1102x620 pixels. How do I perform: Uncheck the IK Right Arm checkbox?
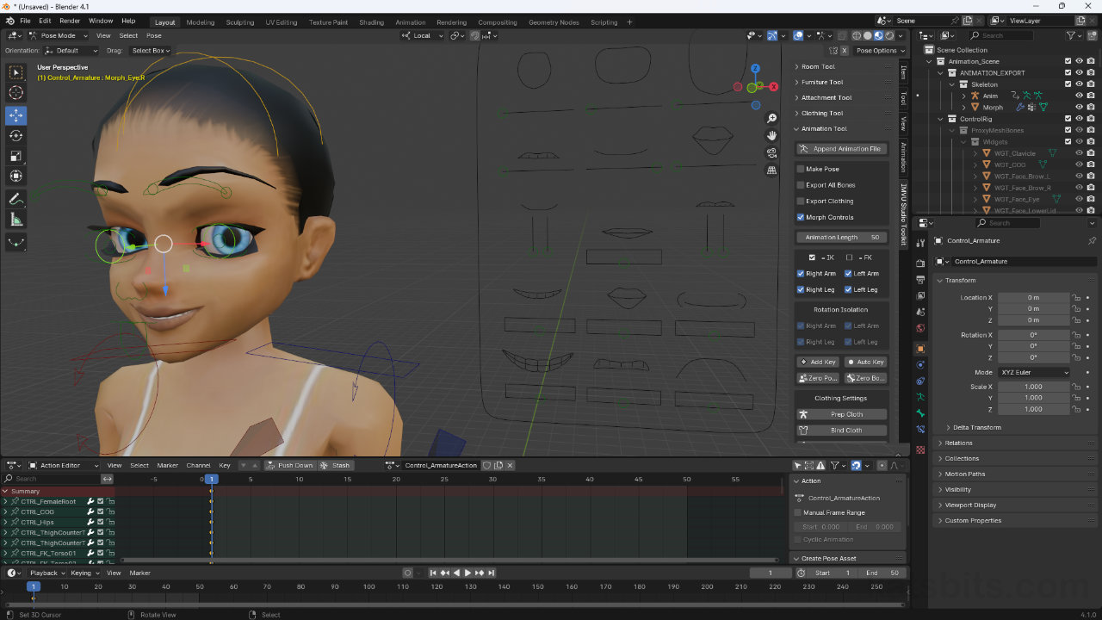click(x=801, y=274)
